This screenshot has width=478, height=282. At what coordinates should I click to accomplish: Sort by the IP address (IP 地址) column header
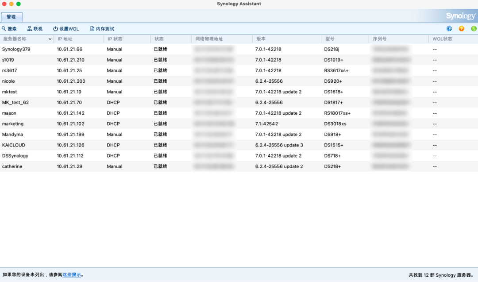[x=65, y=39]
